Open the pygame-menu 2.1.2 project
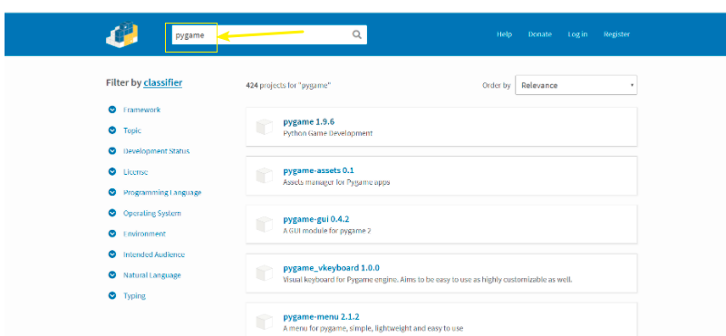This screenshot has height=336, width=726. 322,317
